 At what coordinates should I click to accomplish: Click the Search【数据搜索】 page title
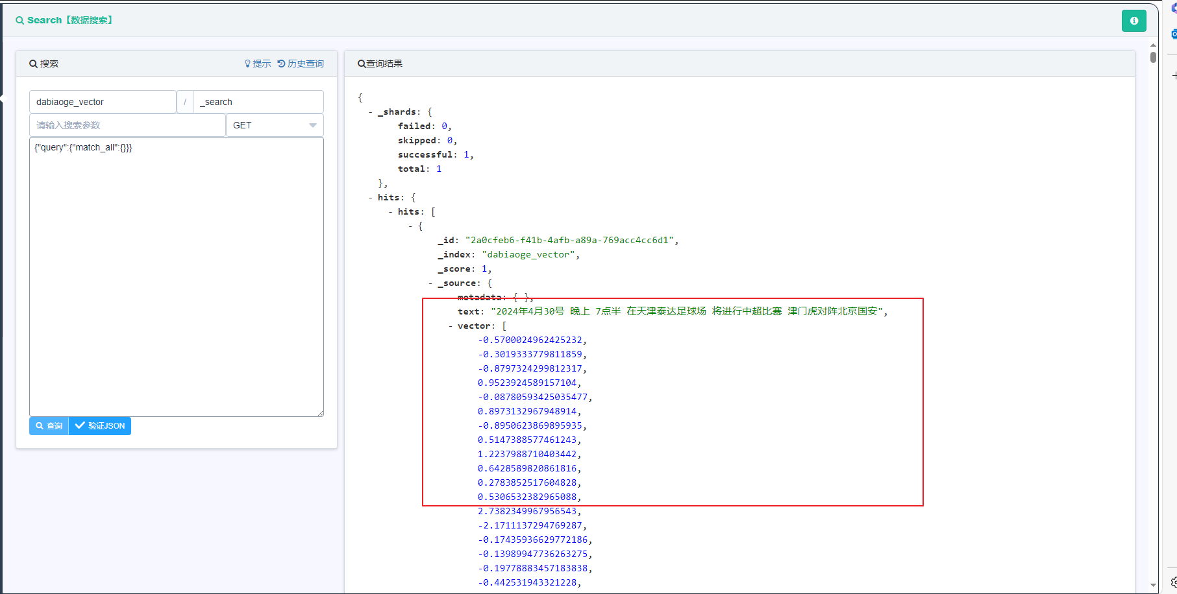click(x=65, y=20)
